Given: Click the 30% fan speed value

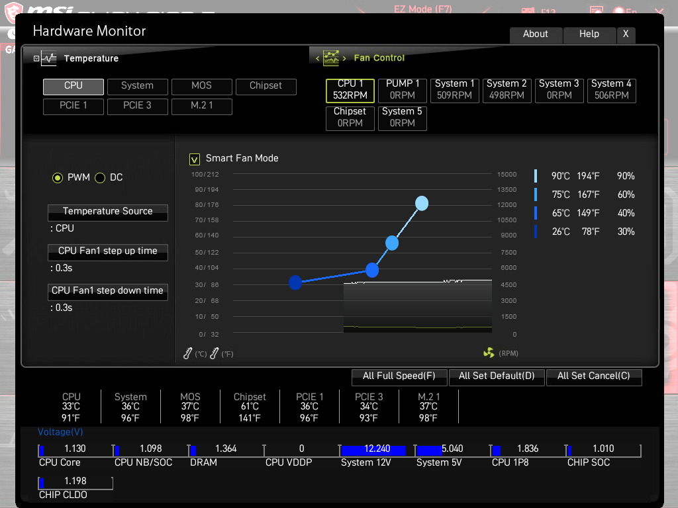Looking at the screenshot, I should tap(626, 232).
